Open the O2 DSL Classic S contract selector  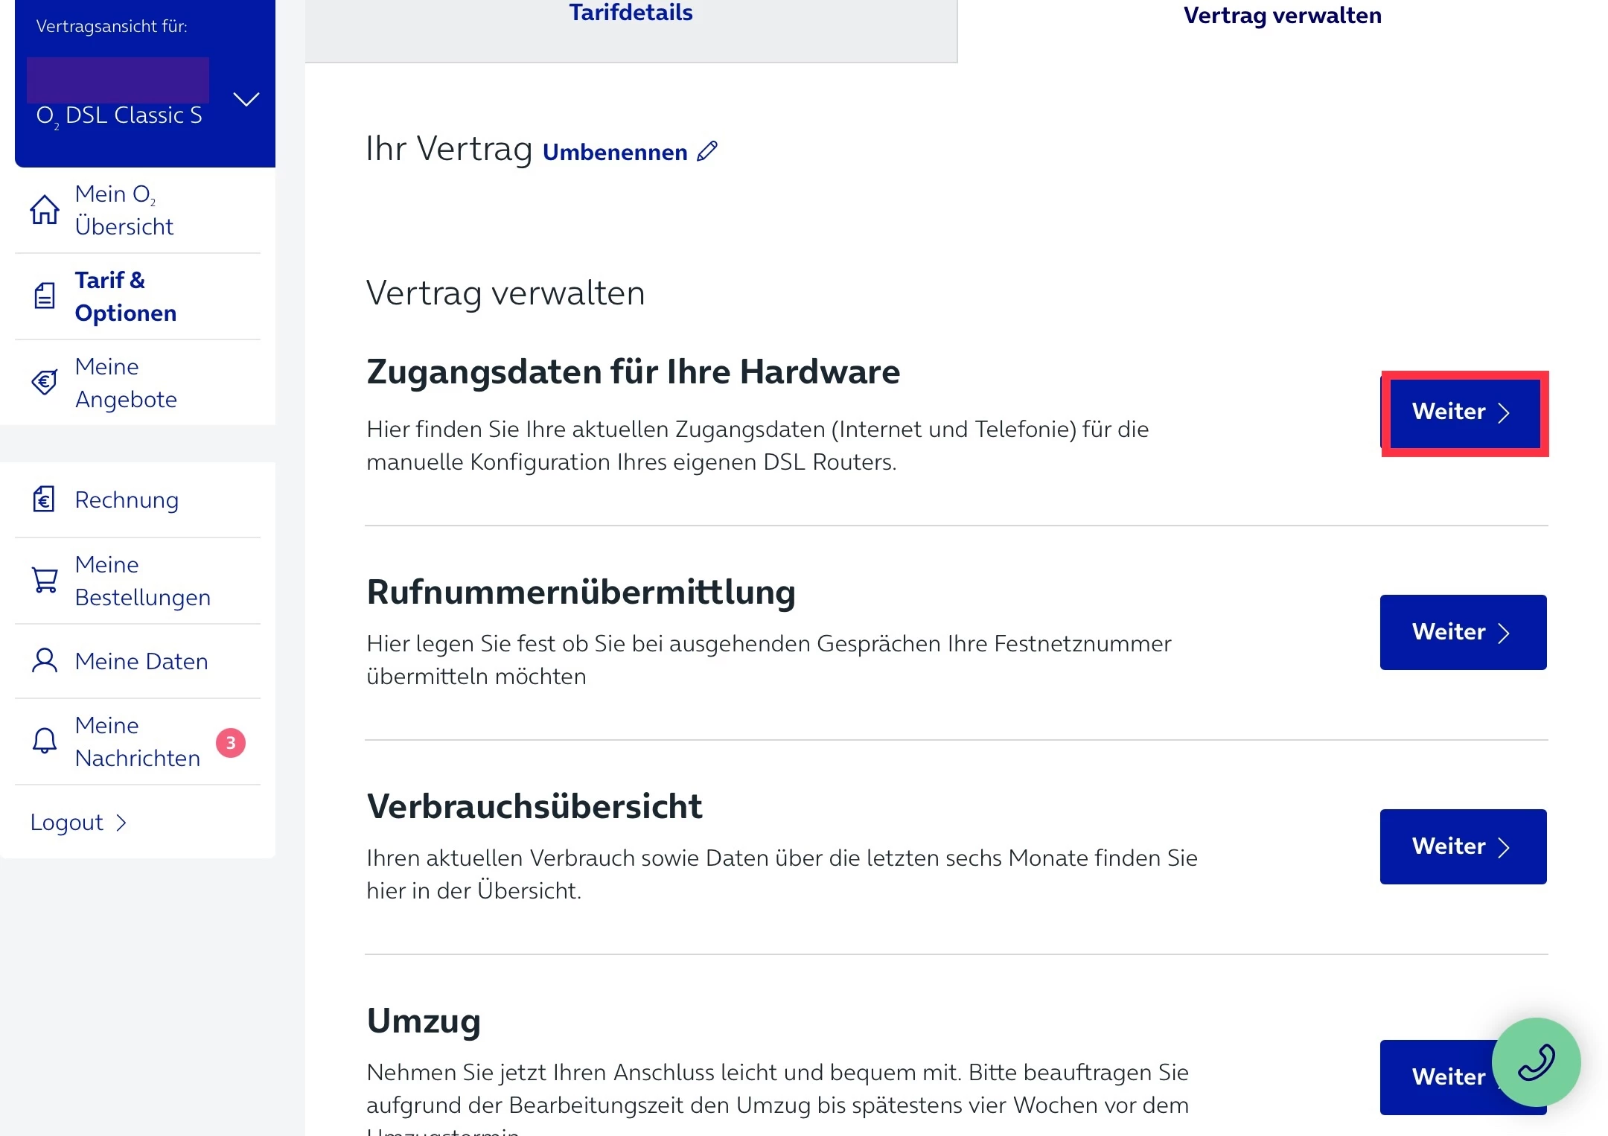(119, 115)
